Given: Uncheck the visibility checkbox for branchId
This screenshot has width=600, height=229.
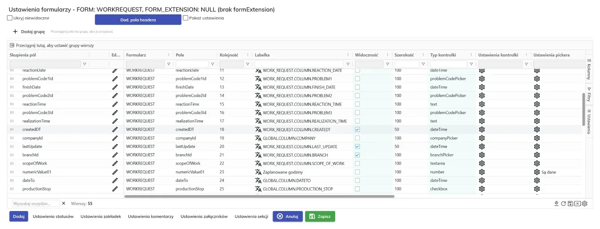Looking at the screenshot, I should point(357,155).
